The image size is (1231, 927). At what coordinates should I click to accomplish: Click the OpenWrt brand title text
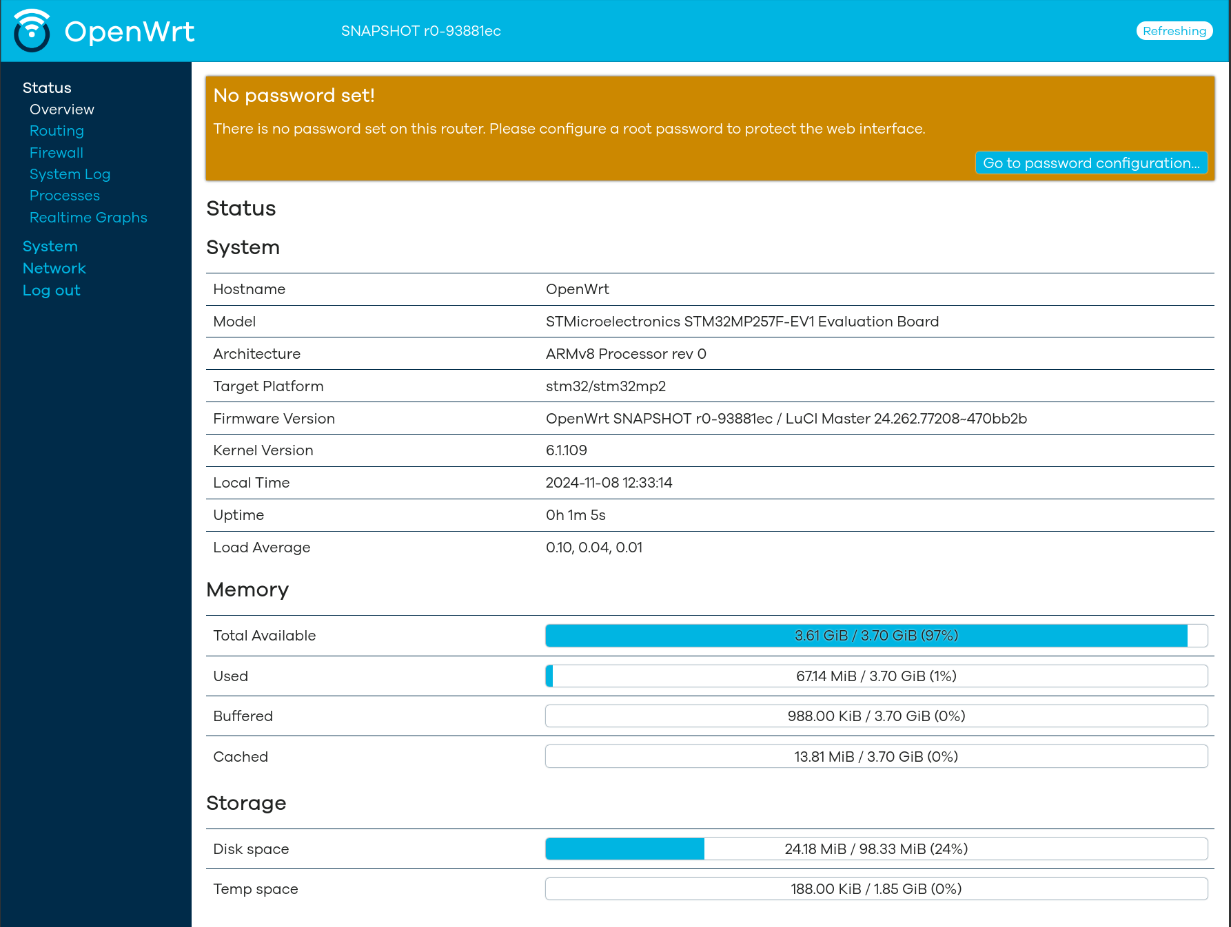pos(130,32)
